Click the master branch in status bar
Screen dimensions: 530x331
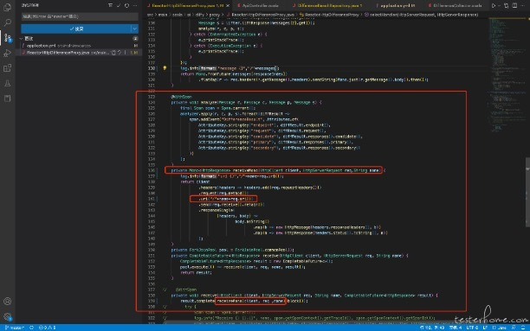tap(14, 328)
